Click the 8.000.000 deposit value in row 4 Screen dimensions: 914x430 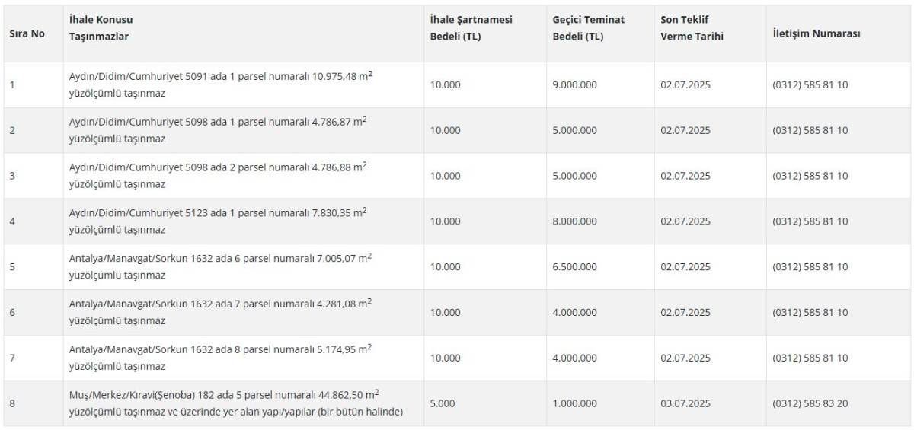(x=575, y=221)
